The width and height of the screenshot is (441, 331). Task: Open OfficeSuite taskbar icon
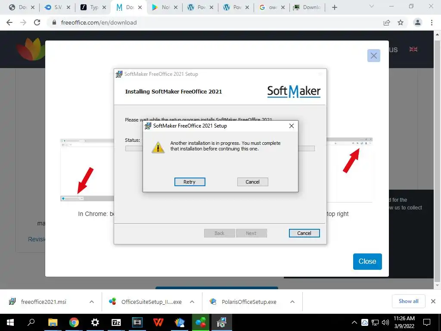click(x=201, y=322)
